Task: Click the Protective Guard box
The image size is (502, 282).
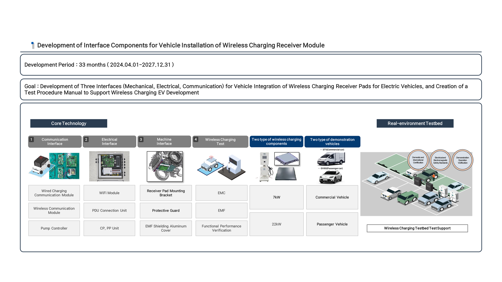Action: point(166,210)
